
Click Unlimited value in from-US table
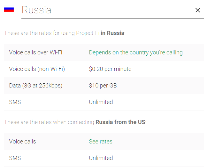click(x=101, y=158)
